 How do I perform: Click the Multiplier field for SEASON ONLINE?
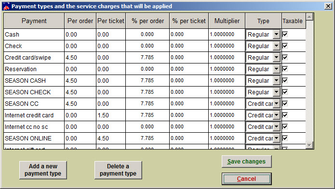(x=227, y=138)
